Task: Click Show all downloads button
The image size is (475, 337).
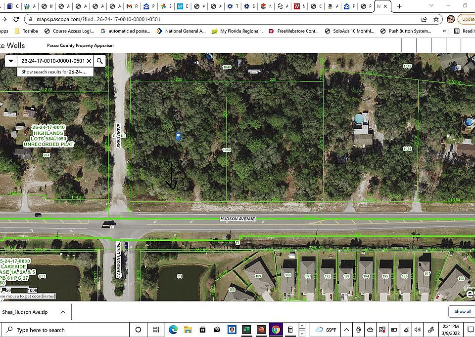Action: pyautogui.click(x=462, y=311)
